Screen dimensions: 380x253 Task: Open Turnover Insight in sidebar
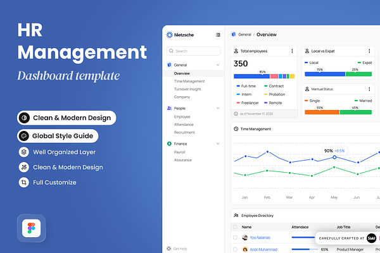(x=187, y=89)
